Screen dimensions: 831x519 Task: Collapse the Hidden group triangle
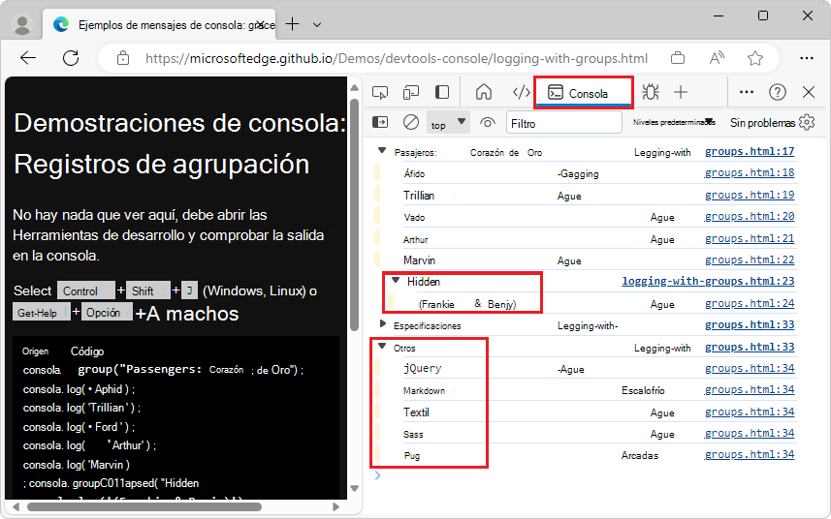pyautogui.click(x=396, y=281)
